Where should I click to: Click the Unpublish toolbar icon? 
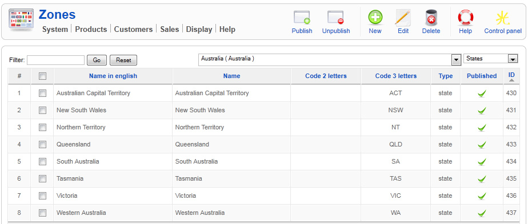[x=336, y=18]
